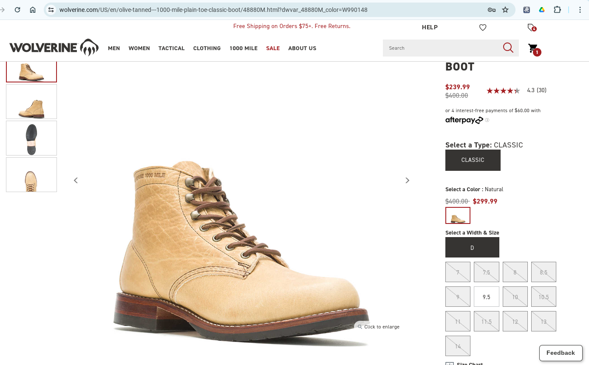Viewport: 589px width, 365px height.
Task: Click the $239.99 sale price
Action: (458, 87)
